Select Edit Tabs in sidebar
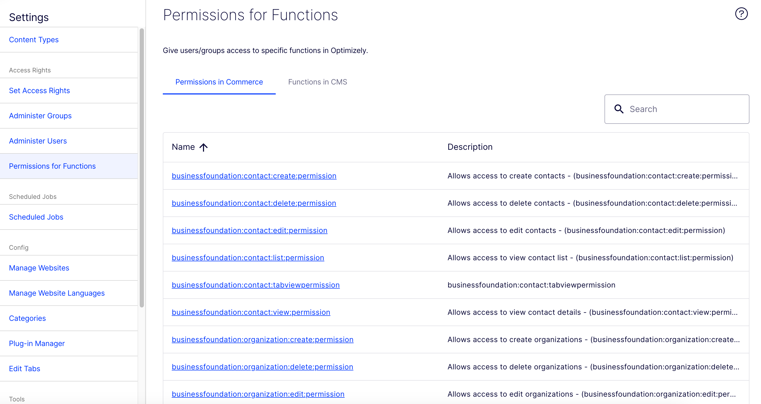The image size is (761, 404). (x=24, y=369)
